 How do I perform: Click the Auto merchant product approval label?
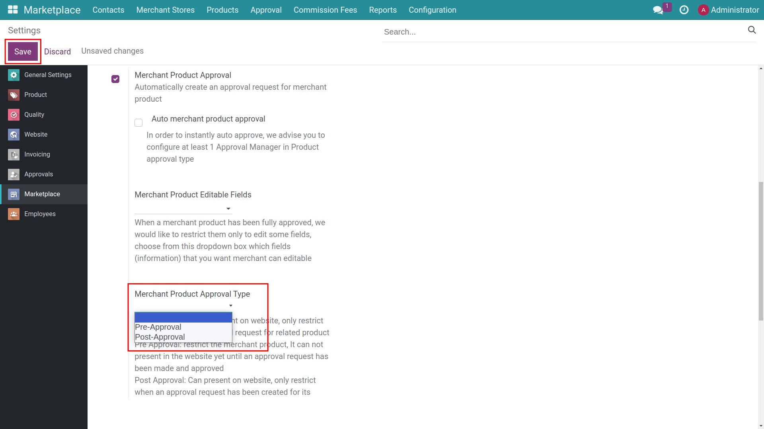(208, 119)
